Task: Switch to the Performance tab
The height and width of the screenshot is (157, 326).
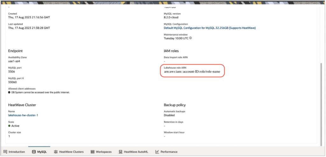Action: 166,152
